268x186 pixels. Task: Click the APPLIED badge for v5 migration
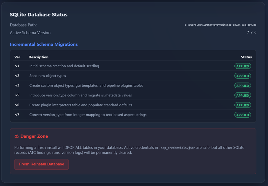pyautogui.click(x=243, y=95)
